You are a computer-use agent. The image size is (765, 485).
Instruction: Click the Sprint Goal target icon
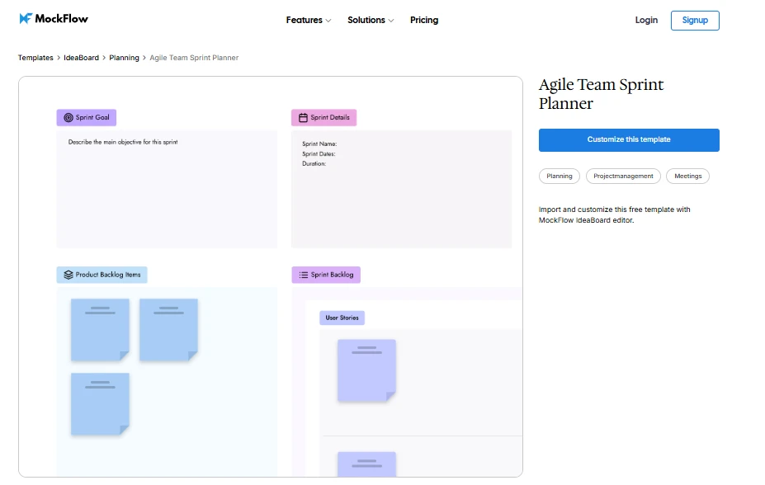pyautogui.click(x=68, y=117)
